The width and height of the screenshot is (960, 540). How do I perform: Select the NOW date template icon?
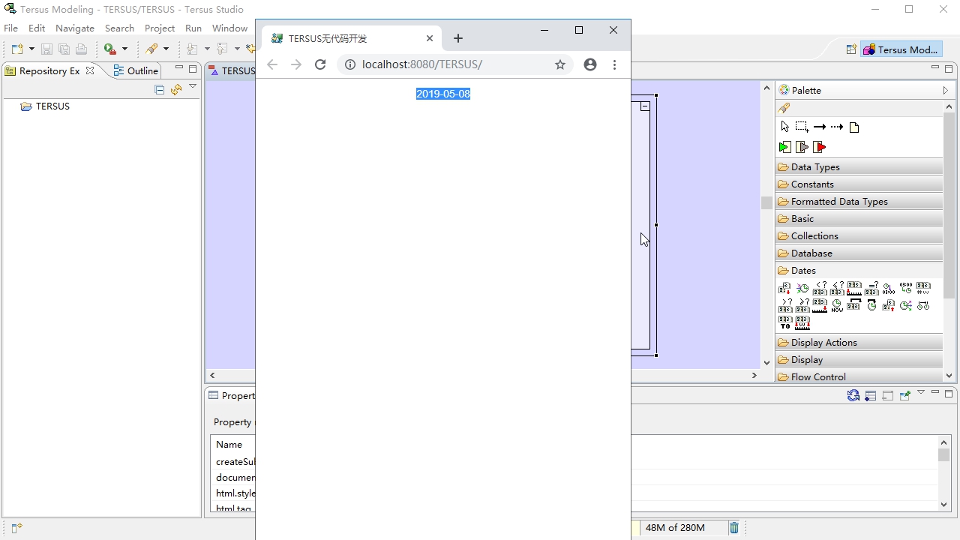coord(837,305)
